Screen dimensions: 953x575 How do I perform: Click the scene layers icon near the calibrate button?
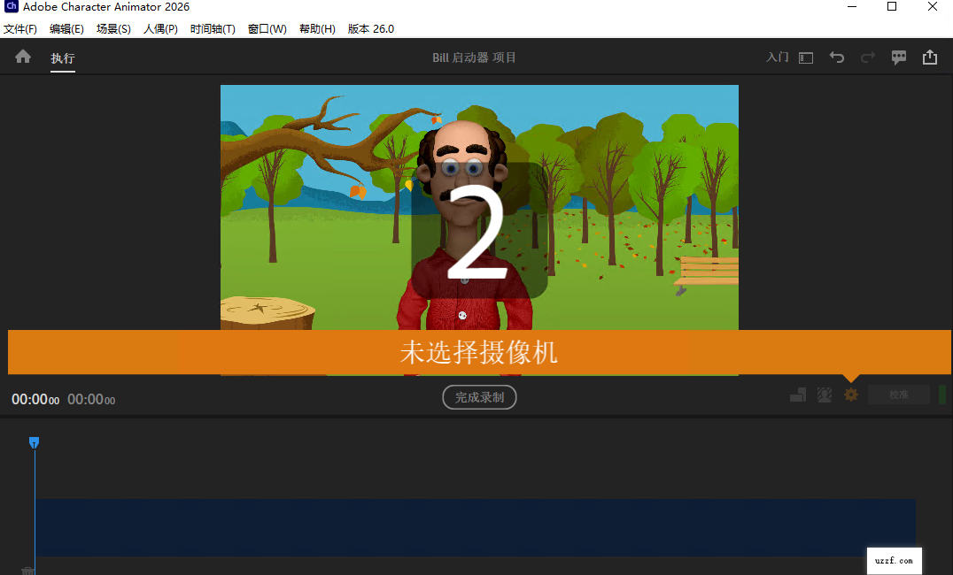798,395
